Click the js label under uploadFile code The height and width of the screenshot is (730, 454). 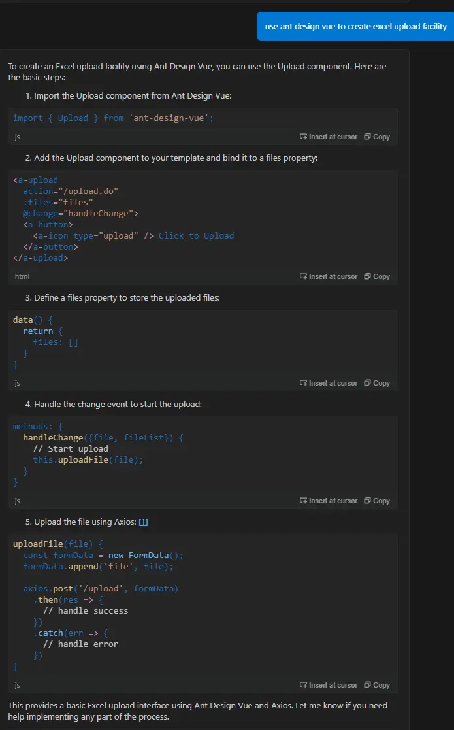click(17, 685)
